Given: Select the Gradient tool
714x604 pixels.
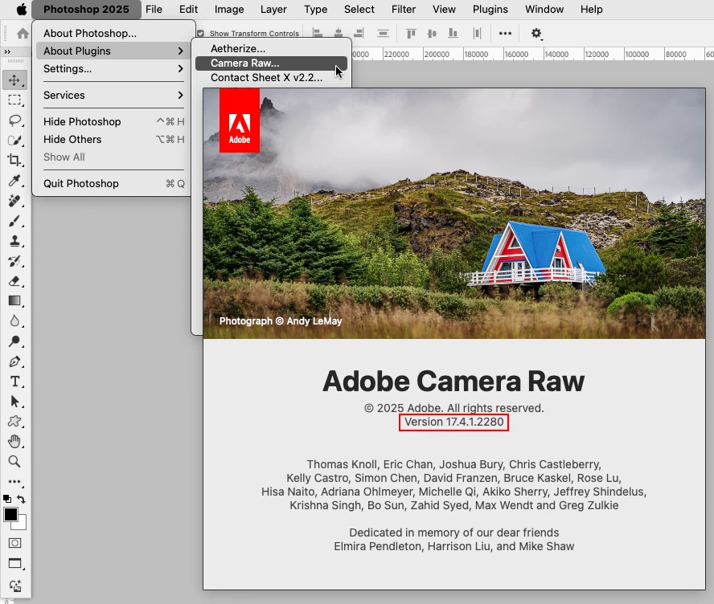Looking at the screenshot, I should click(14, 301).
